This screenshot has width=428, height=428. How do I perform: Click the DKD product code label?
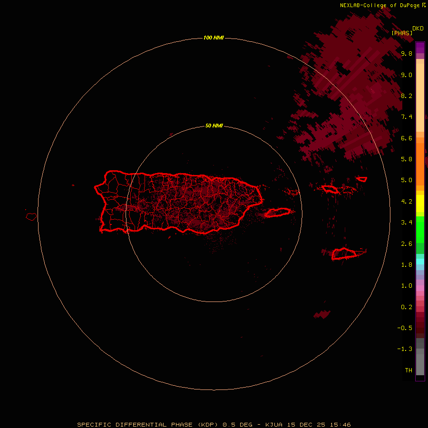click(418, 29)
